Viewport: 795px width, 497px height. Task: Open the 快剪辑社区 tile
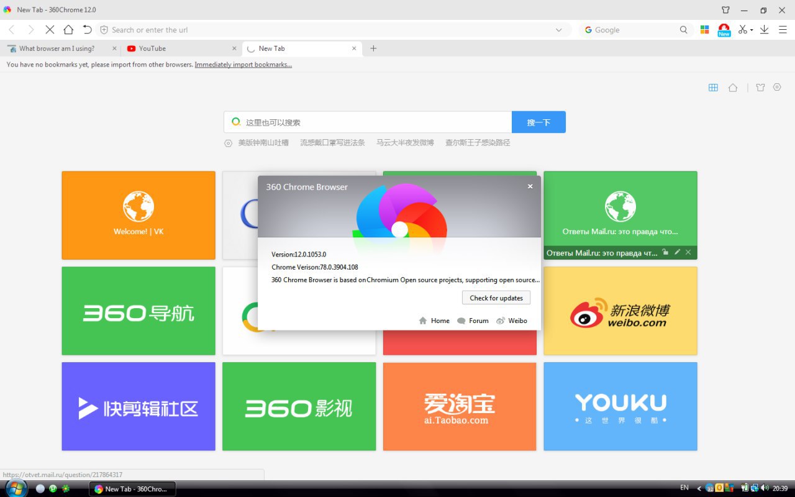pyautogui.click(x=139, y=406)
